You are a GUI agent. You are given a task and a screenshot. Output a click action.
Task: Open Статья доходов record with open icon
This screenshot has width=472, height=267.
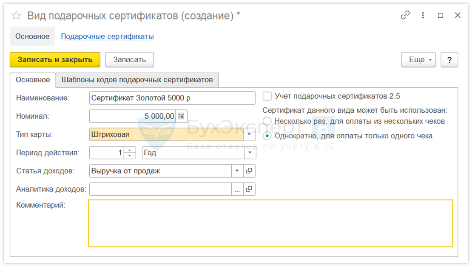[x=249, y=171]
